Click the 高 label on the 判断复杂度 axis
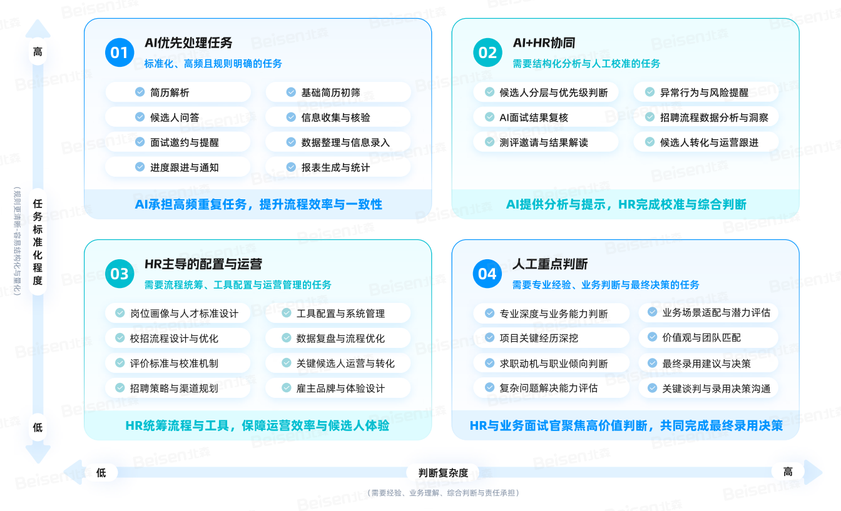 788,472
